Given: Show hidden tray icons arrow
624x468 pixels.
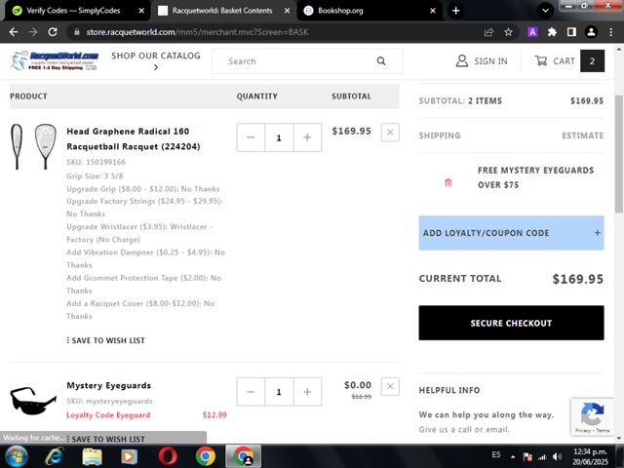Looking at the screenshot, I should (513, 457).
